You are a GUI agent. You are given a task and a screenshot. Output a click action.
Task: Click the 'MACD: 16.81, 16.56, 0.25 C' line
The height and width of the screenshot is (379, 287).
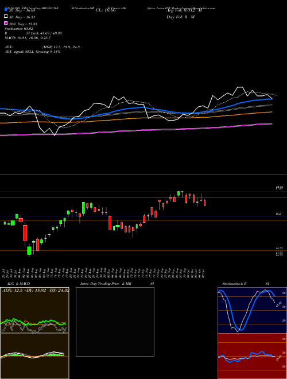28,38
